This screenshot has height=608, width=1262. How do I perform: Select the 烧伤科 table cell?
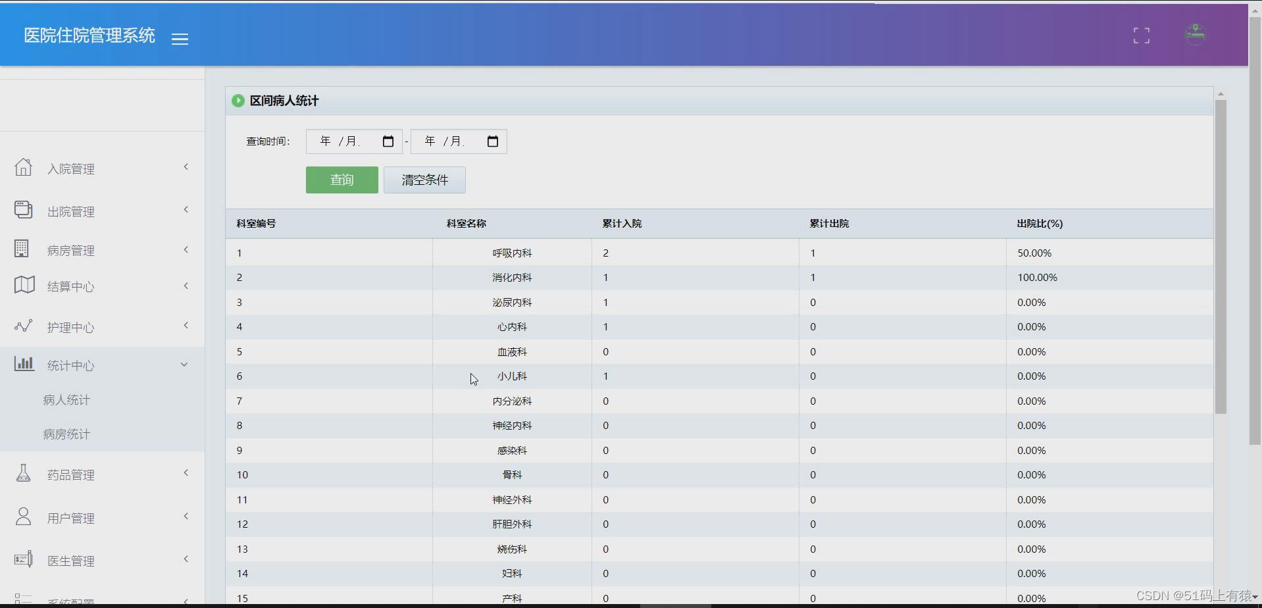point(512,549)
